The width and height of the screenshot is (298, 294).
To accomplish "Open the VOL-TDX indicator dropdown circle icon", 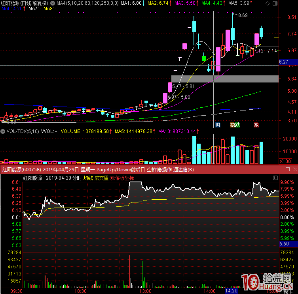I will coord(3,131).
